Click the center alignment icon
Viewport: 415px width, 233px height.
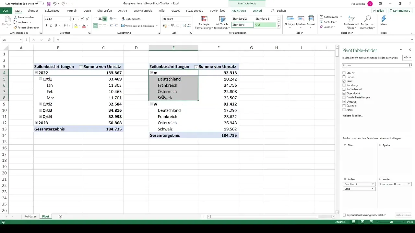[x=100, y=26]
